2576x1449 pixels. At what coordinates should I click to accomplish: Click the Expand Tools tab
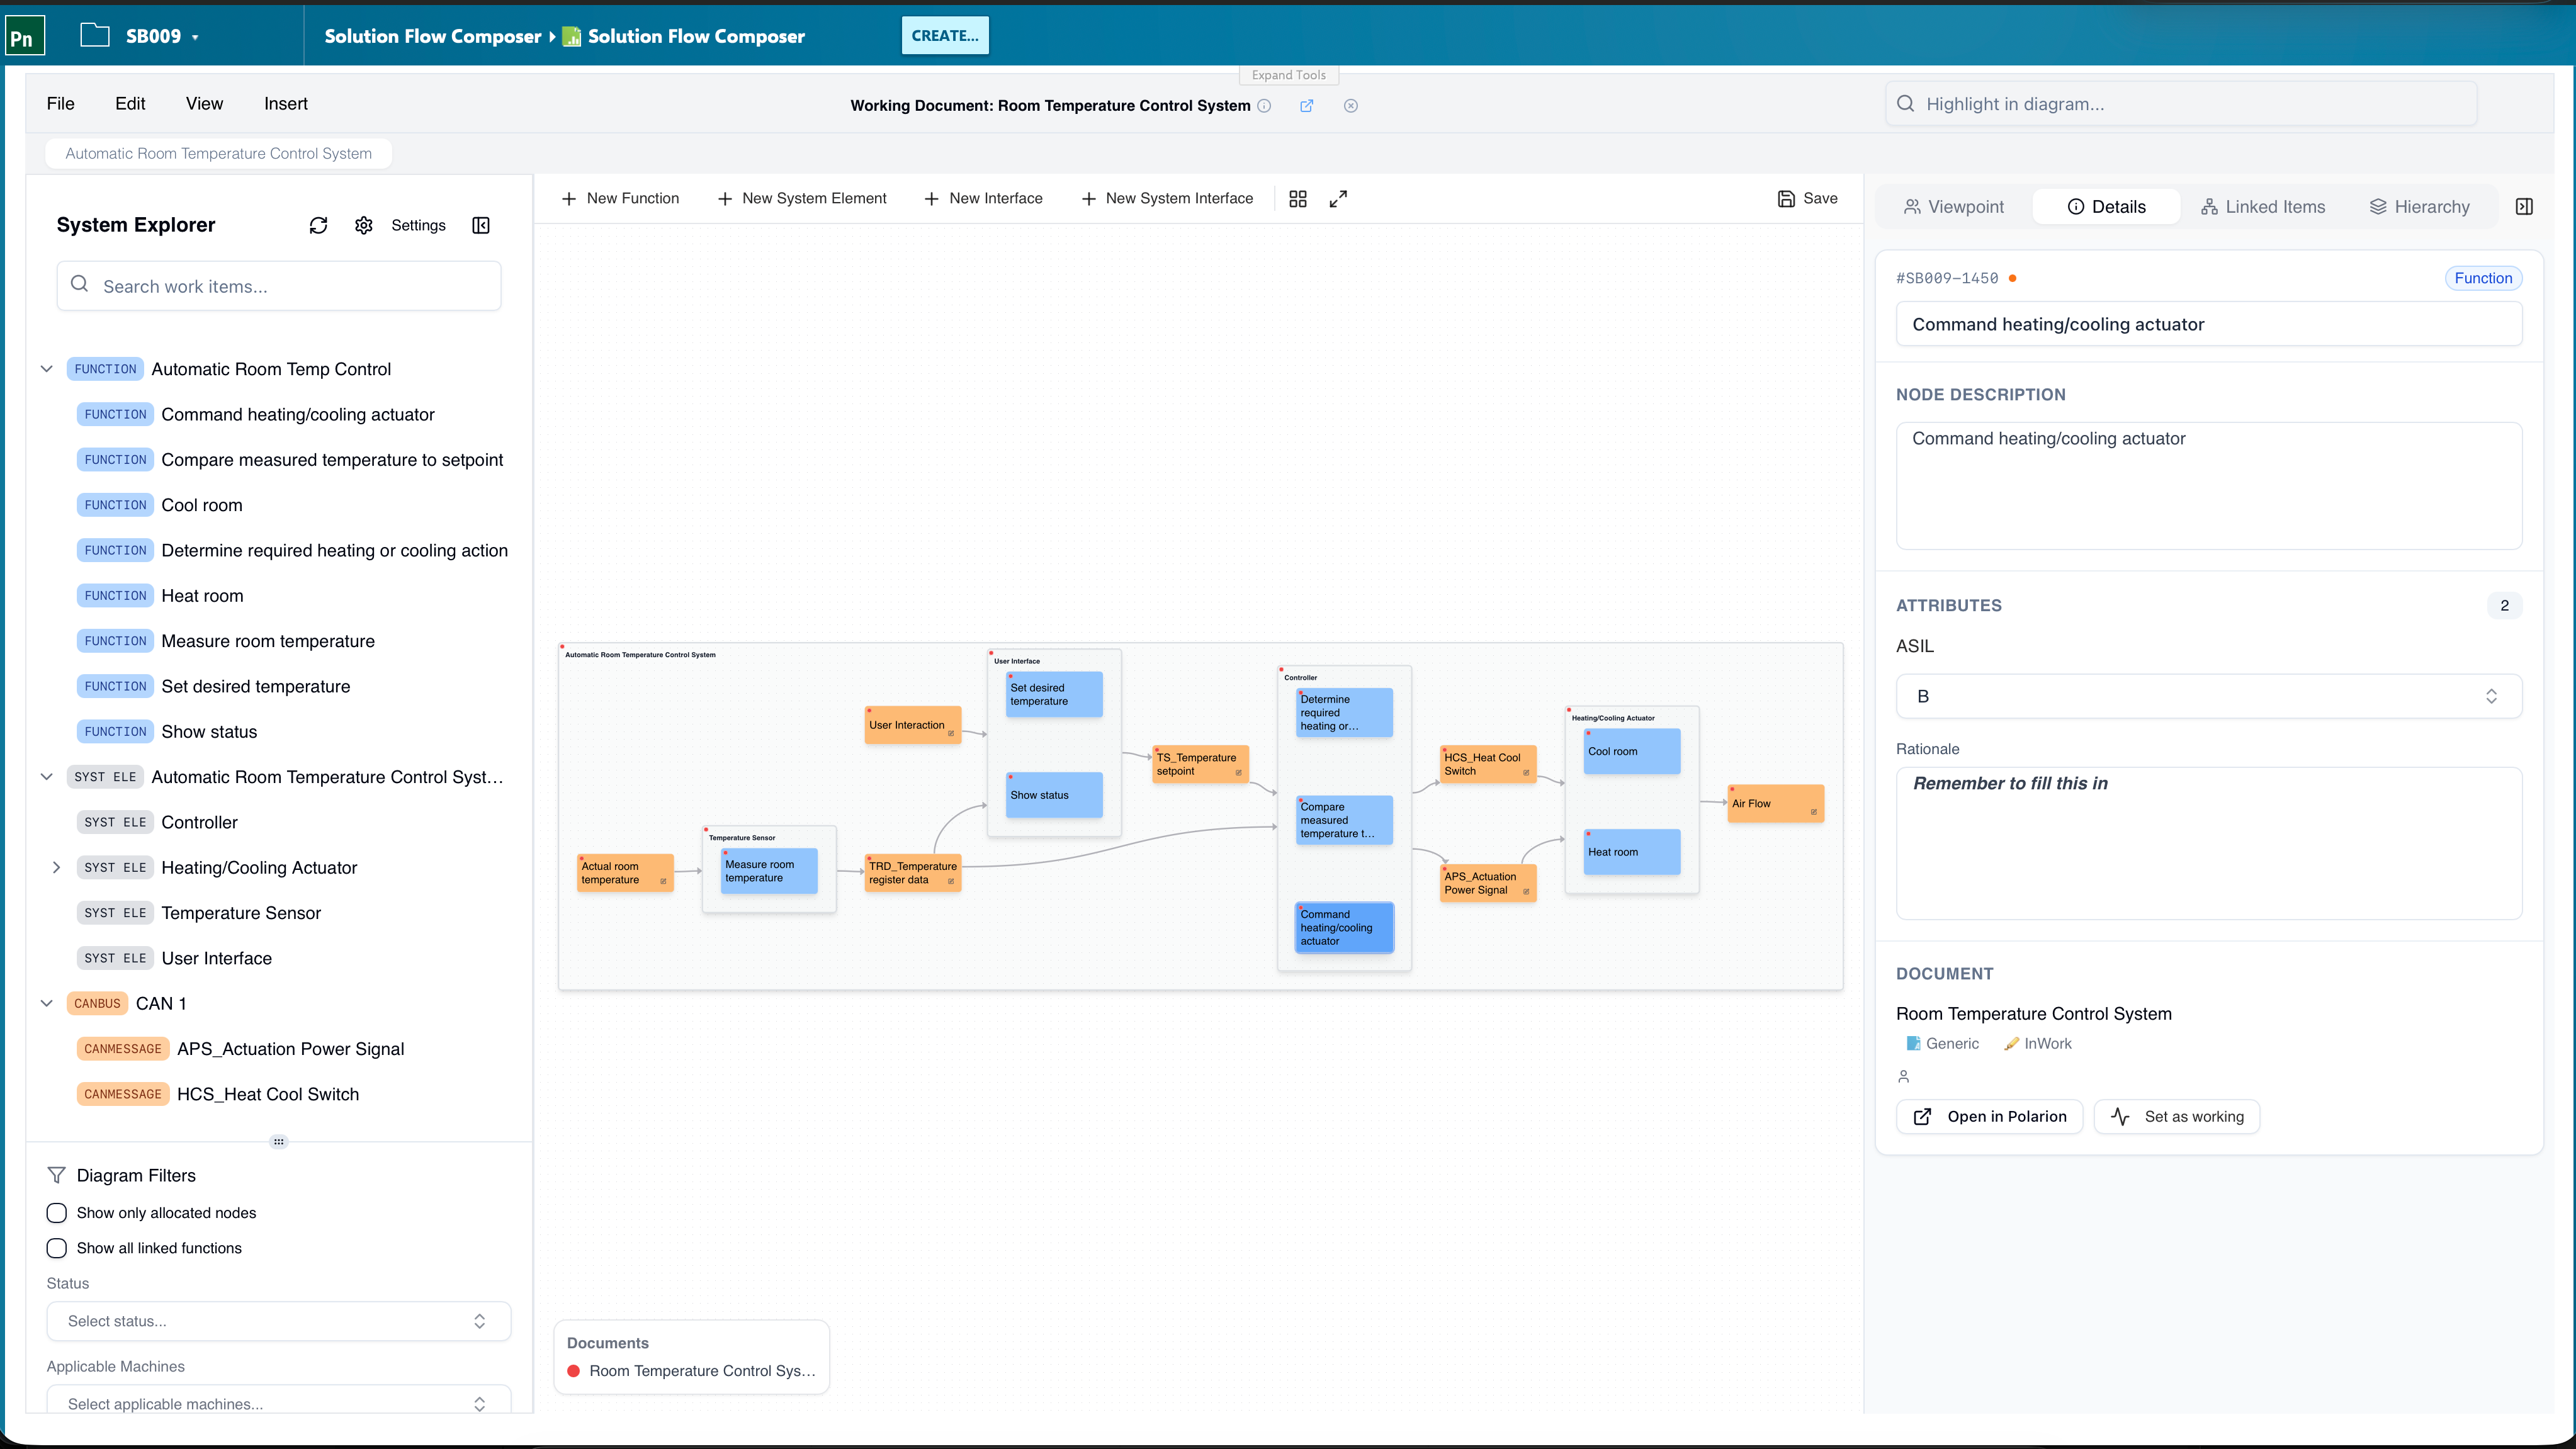click(1288, 75)
